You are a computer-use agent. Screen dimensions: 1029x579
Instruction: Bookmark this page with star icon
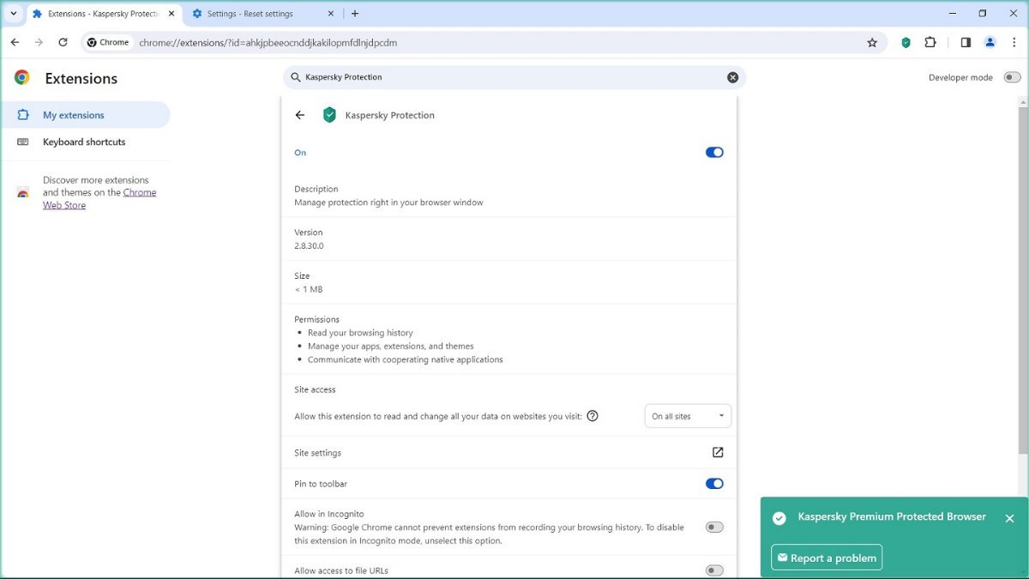coord(872,42)
